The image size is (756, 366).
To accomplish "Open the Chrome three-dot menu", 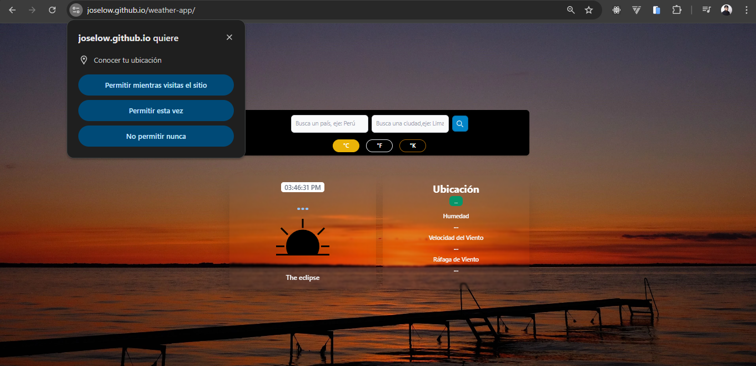I will coord(746,10).
